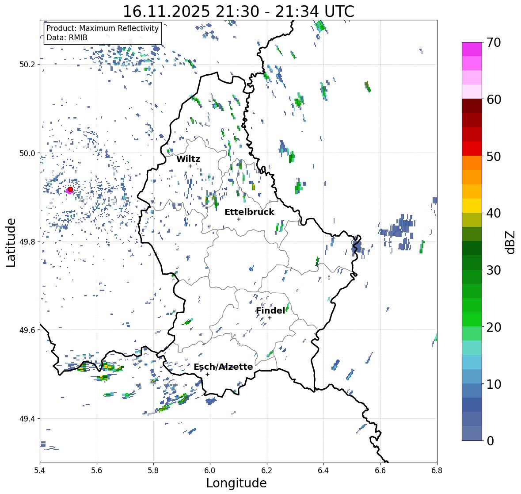Click the Findel station label
This screenshot has width=521, height=494.
[270, 310]
